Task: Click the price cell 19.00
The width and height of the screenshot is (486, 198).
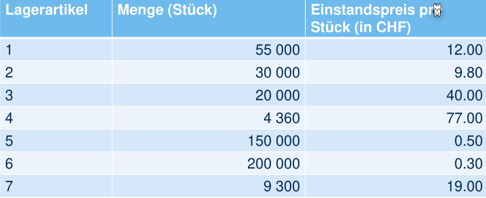Action: point(465,186)
